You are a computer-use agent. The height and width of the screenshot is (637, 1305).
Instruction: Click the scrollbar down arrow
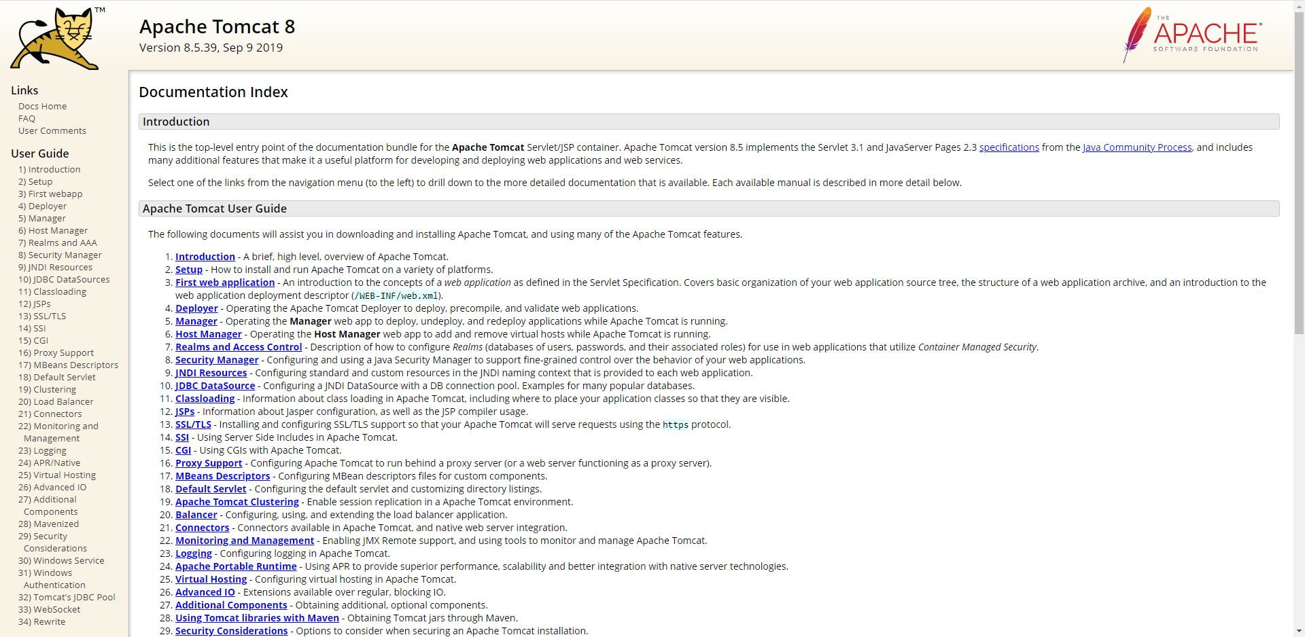pos(1299,631)
